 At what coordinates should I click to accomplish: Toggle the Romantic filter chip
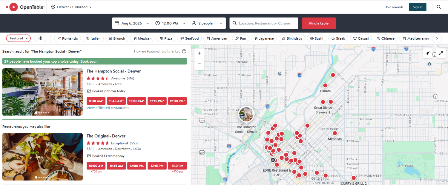click(x=67, y=38)
